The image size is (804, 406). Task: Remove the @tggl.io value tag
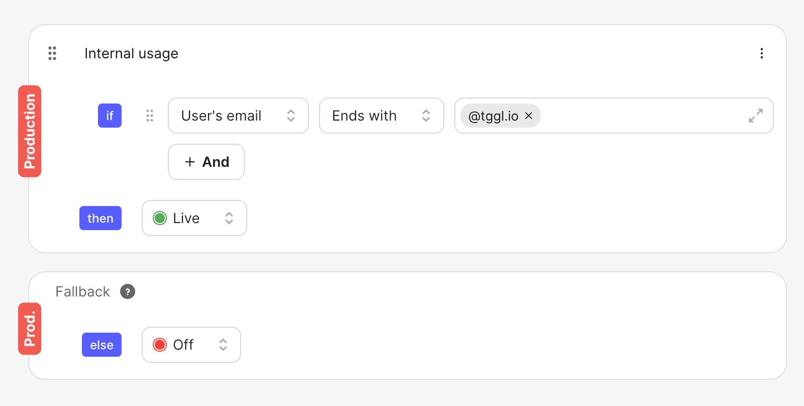(x=529, y=116)
